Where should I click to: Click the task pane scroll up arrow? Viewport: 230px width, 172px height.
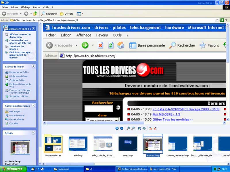point(40,24)
